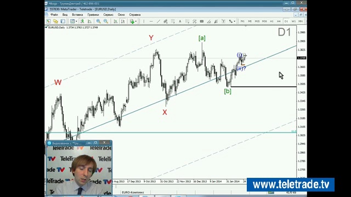Select the green [b] wave label
351x197 pixels.
coord(228,91)
